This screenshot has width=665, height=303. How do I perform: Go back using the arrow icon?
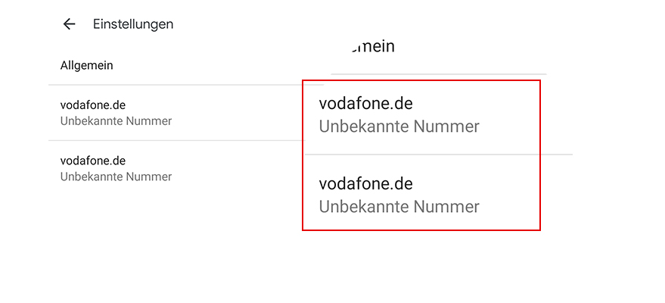(x=70, y=24)
